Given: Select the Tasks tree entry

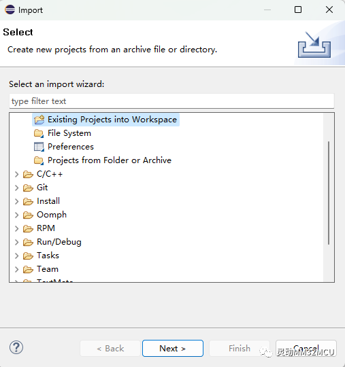Looking at the screenshot, I should click(x=48, y=256).
